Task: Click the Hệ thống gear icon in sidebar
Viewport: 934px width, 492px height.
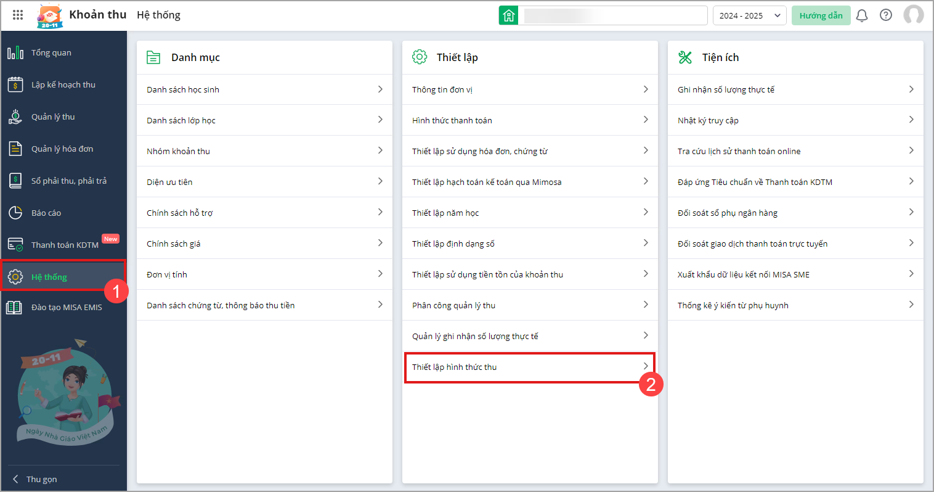Action: coord(15,277)
